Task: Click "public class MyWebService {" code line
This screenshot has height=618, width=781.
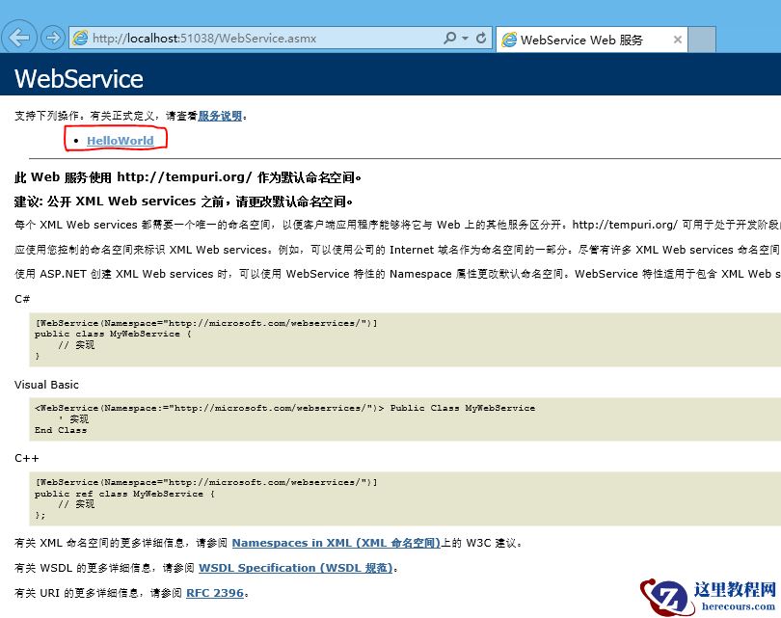Action: click(x=113, y=335)
